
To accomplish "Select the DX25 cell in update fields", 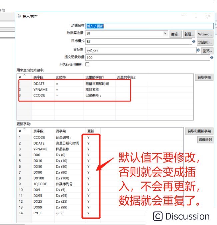I will click(38, 202).
